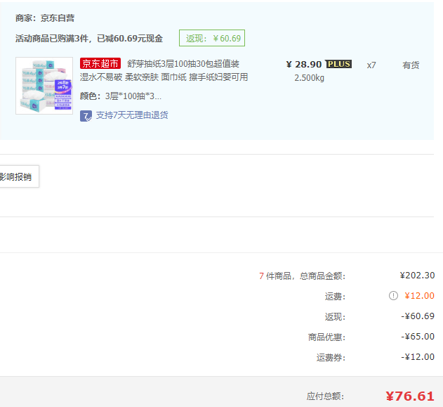Open product link 舒芽抽纸3层100抽30包超值装
This screenshot has height=407, width=443.
point(183,64)
